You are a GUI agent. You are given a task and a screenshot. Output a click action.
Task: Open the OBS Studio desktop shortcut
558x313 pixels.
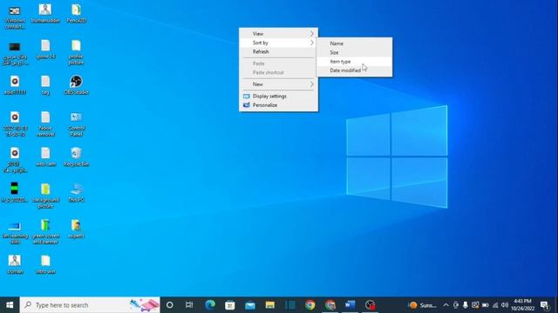pyautogui.click(x=76, y=85)
